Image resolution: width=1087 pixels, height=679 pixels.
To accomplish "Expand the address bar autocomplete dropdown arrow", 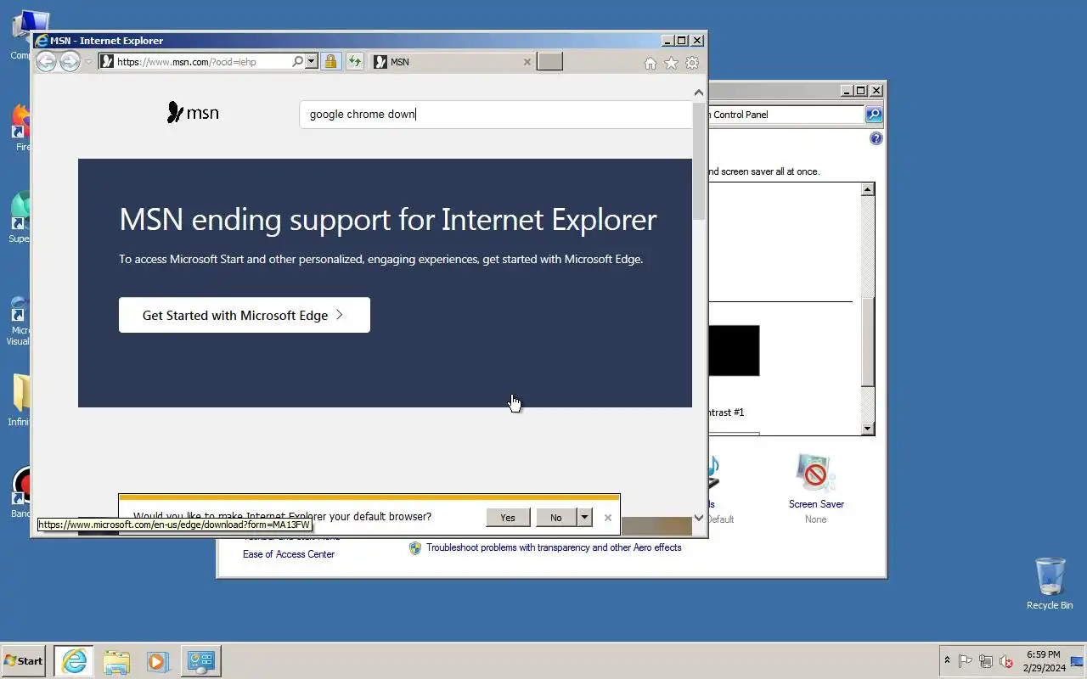I will [x=312, y=61].
